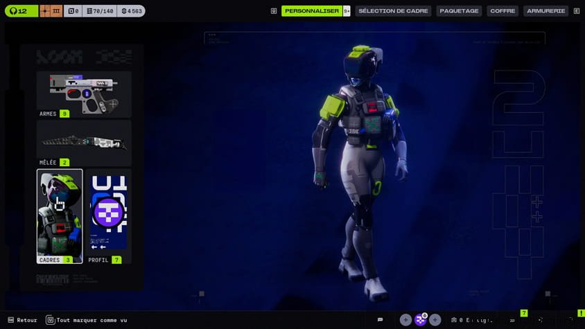
Task: Click the 70/140 inventory capacity counter
Action: click(98, 11)
